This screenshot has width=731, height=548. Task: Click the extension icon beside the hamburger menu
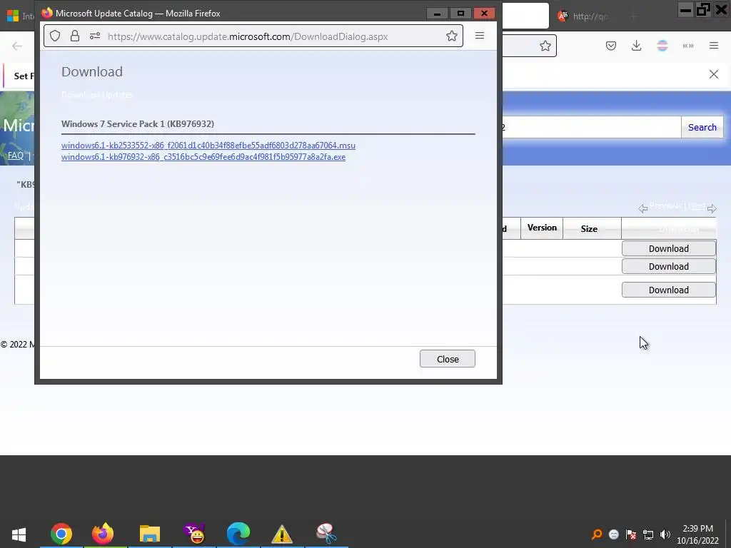687,46
